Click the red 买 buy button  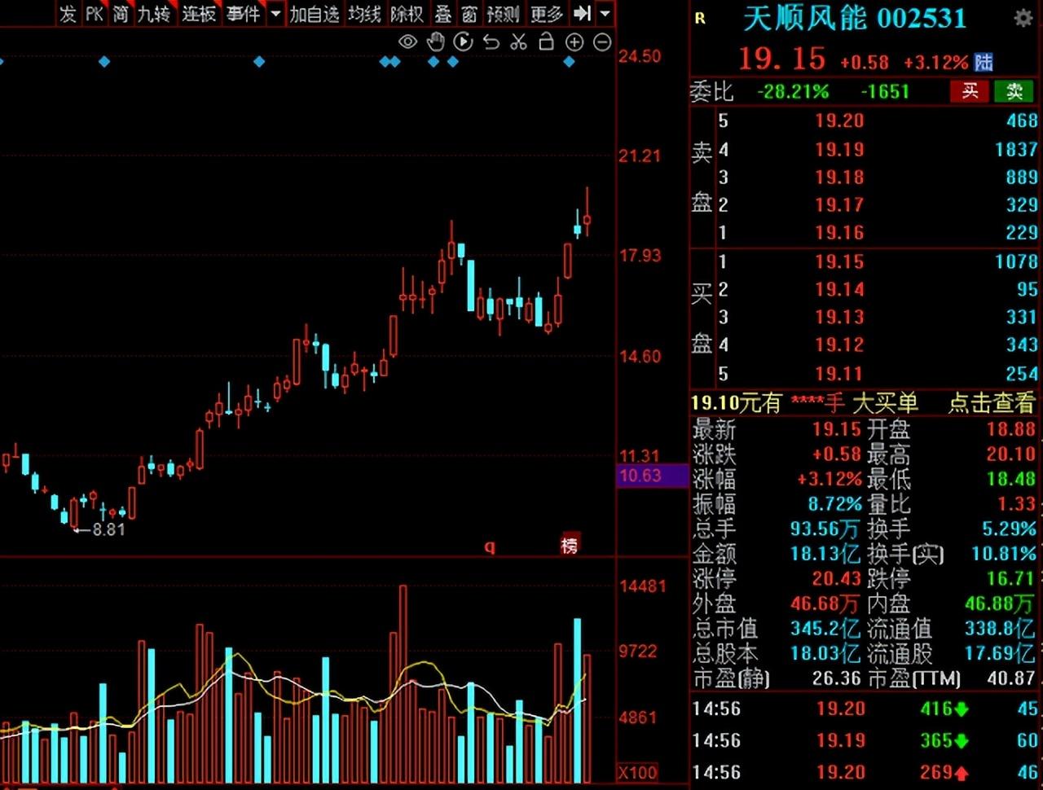(970, 91)
